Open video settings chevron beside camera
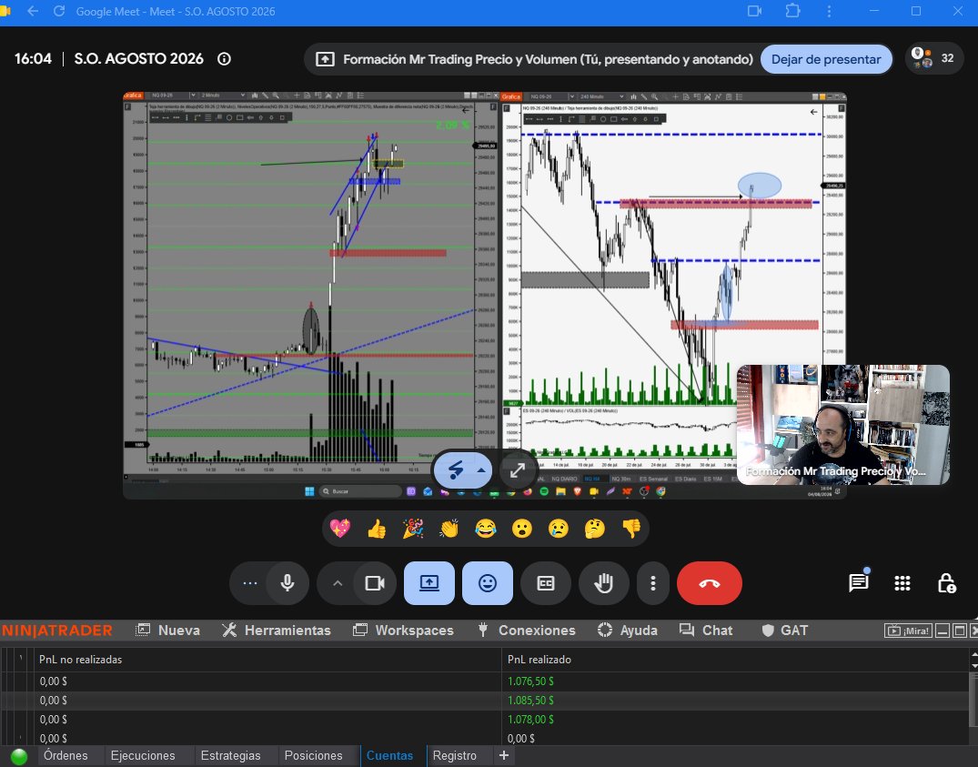Image resolution: width=978 pixels, height=767 pixels. click(338, 583)
